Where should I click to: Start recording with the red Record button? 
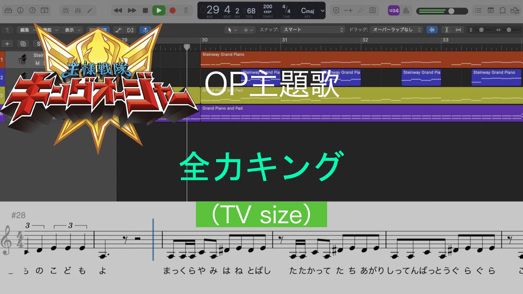173,10
